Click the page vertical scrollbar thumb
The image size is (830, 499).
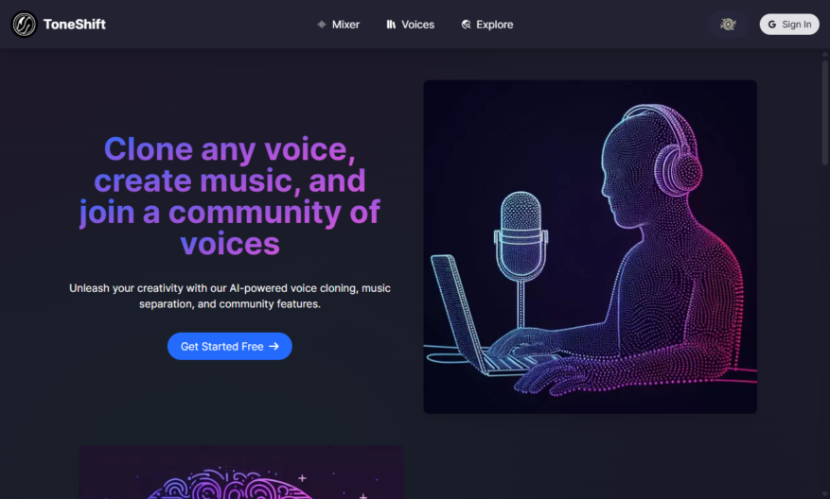(824, 112)
